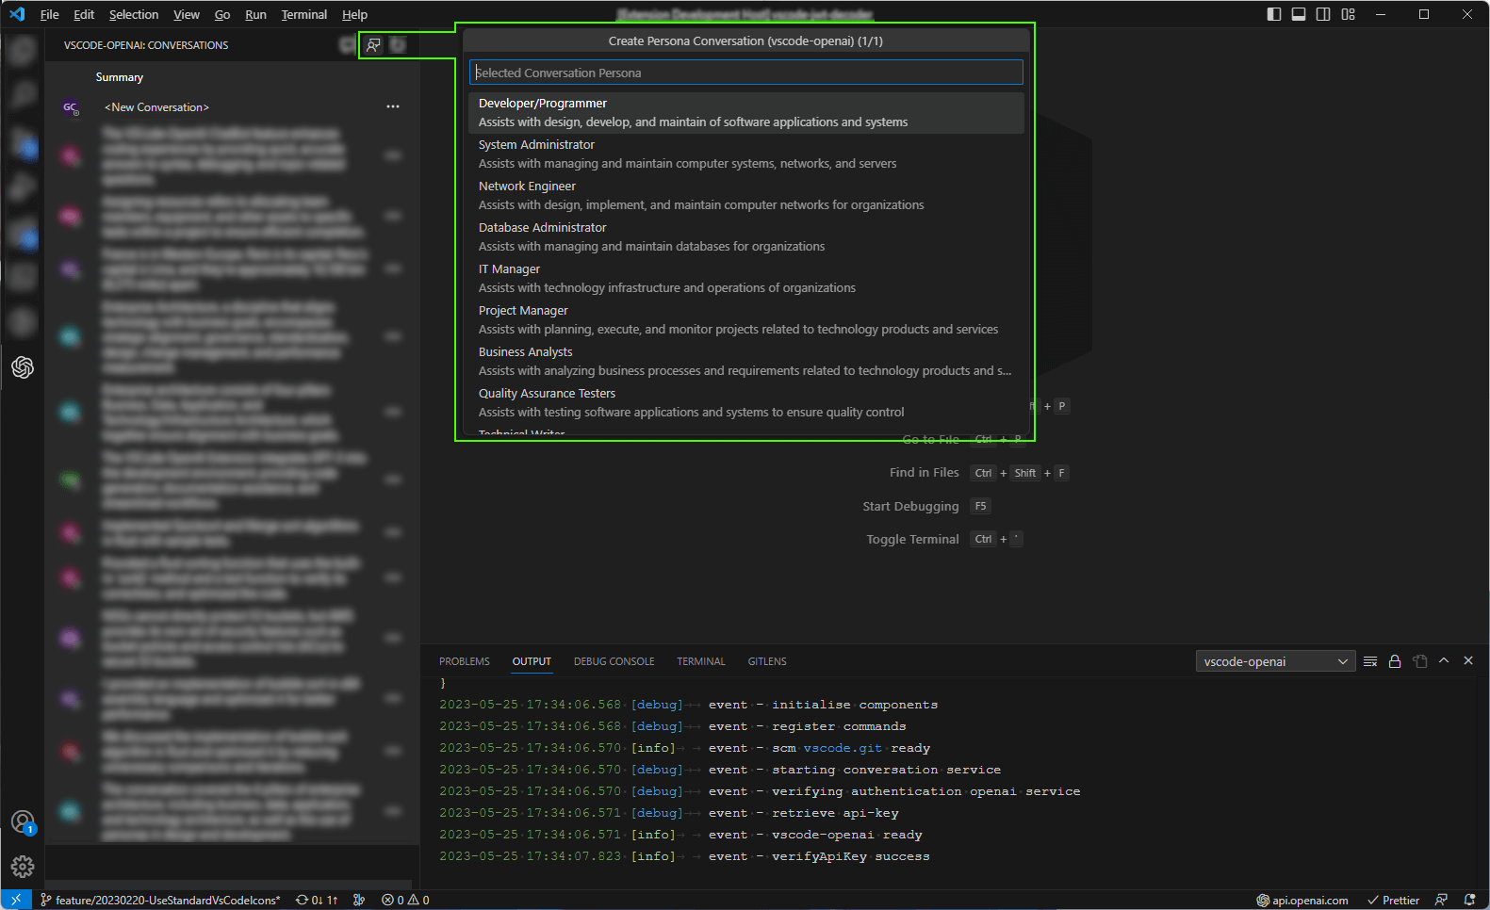This screenshot has height=910, width=1490.
Task: Open the ellipsis menu for New Conversation
Action: [393, 106]
